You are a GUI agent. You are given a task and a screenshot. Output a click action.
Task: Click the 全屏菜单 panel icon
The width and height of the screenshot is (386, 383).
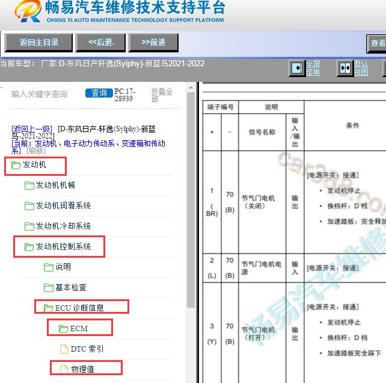[x=297, y=68]
